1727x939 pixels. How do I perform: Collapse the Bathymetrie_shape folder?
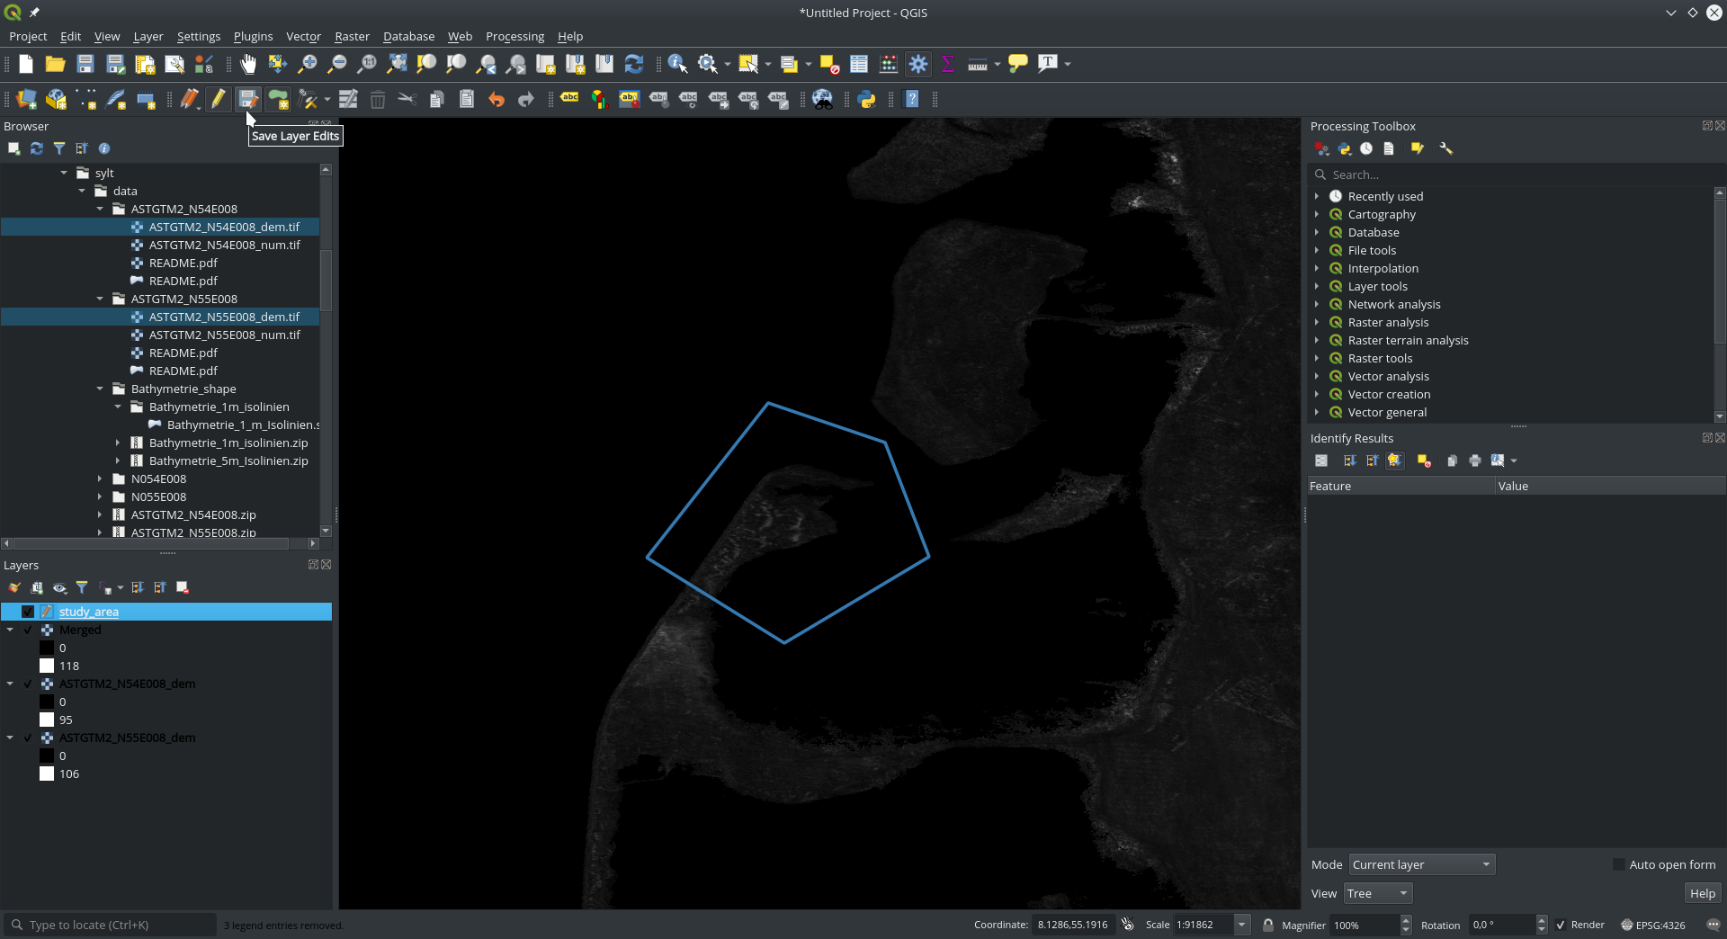[x=101, y=389]
